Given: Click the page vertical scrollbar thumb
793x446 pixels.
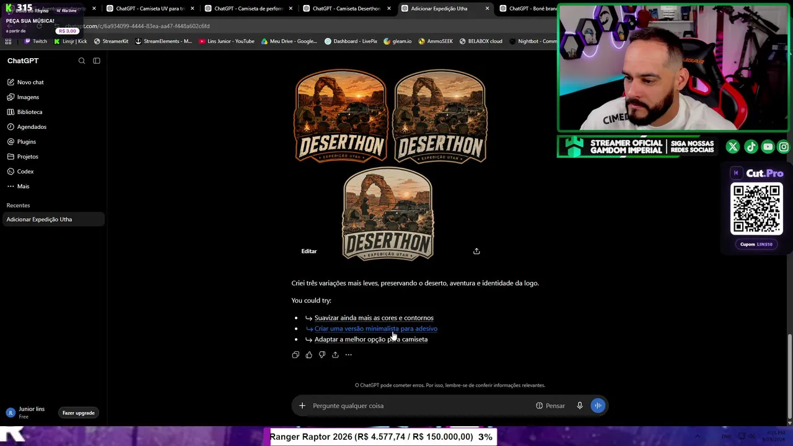Looking at the screenshot, I should (789, 375).
